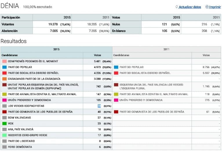Click the Compromís-Podemos pink color swatch
Screen dimensions: 222x152
[4, 61]
